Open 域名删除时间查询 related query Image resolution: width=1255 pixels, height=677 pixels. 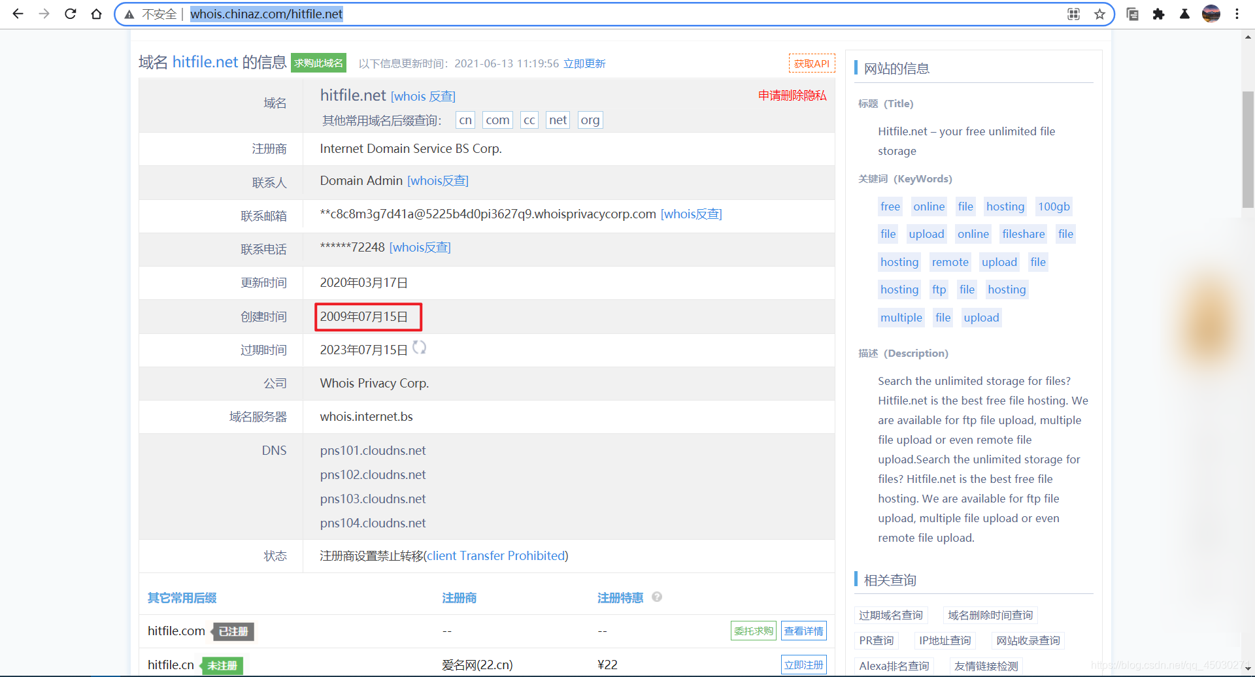click(x=990, y=615)
